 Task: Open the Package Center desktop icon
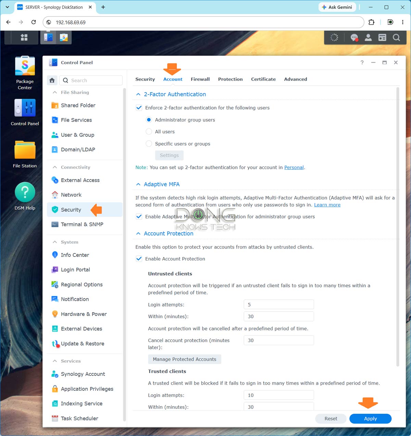tap(25, 73)
